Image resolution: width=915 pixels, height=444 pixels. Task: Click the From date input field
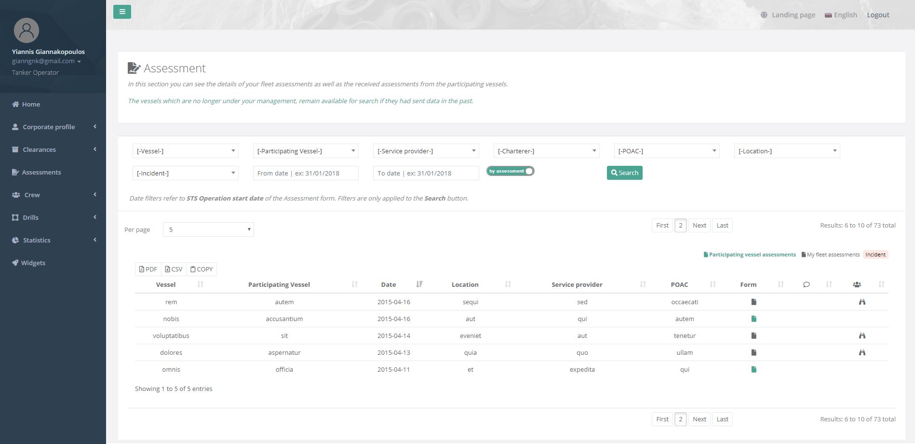(305, 173)
